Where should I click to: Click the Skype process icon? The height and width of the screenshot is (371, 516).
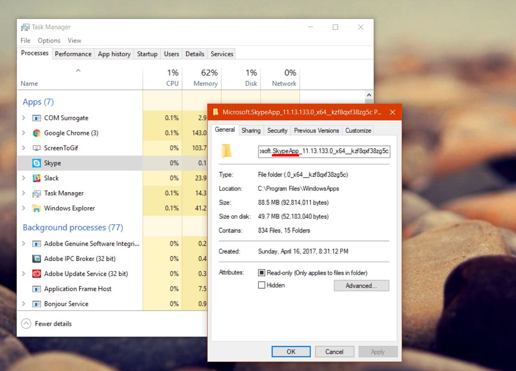pos(37,163)
